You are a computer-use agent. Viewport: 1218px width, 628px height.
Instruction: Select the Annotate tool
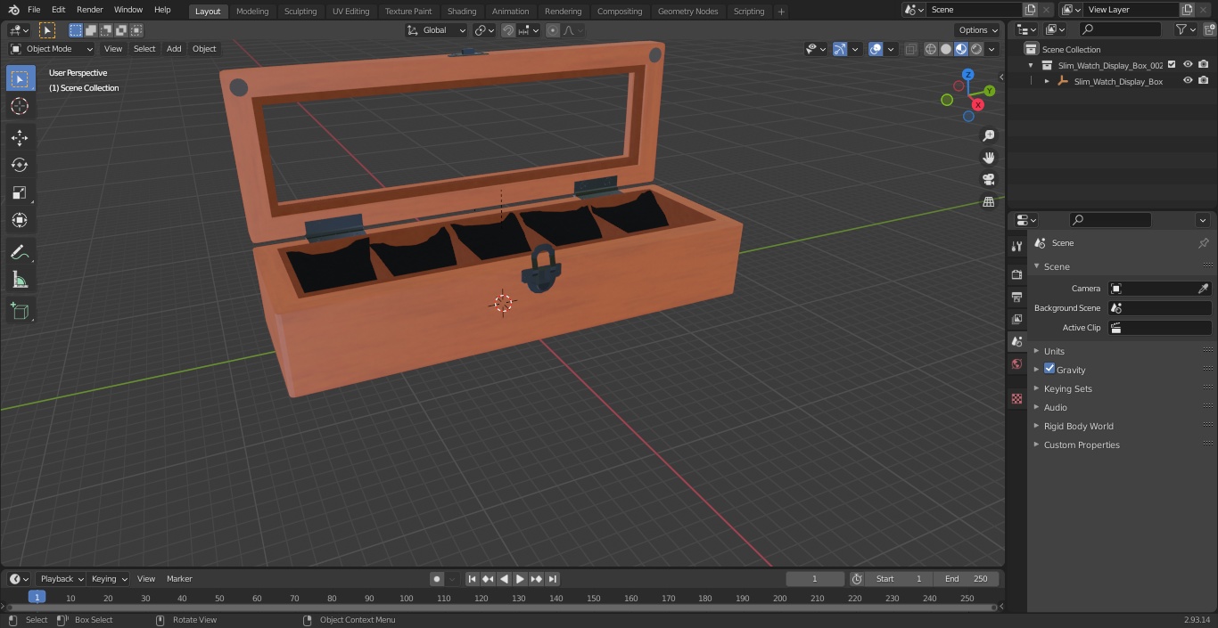pos(20,253)
